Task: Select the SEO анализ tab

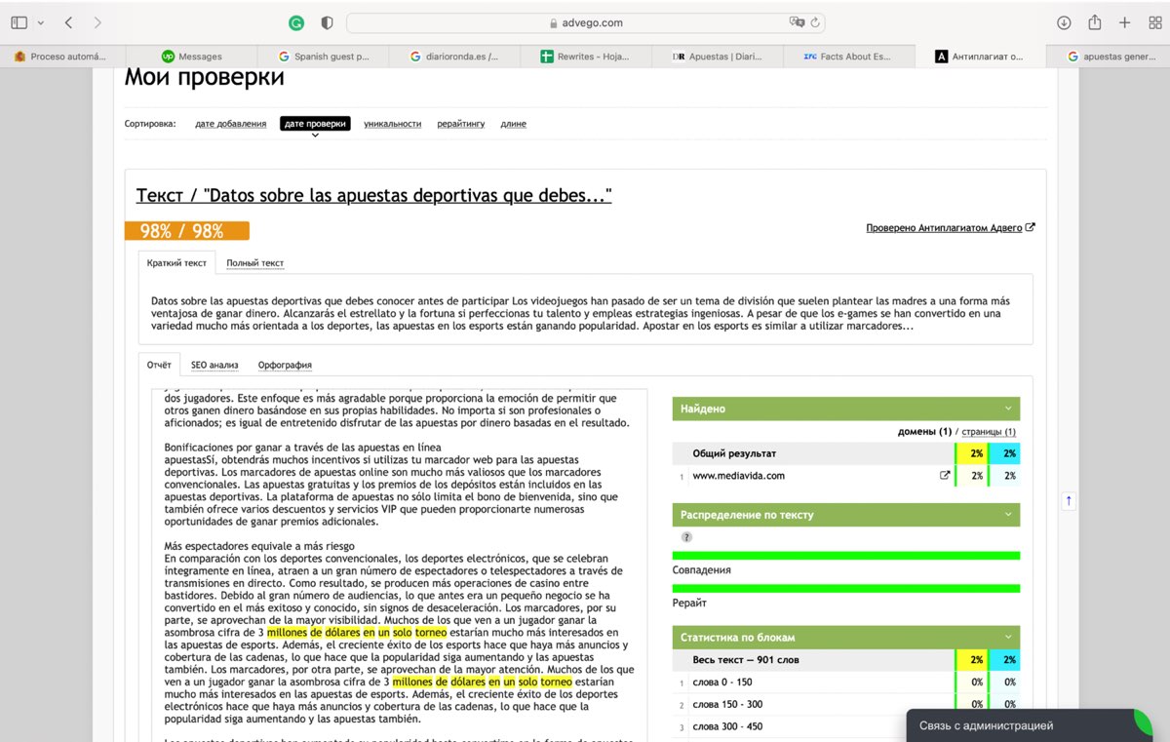Action: click(214, 366)
